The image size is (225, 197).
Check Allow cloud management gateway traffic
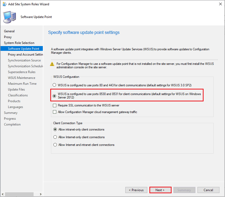tap(55, 112)
